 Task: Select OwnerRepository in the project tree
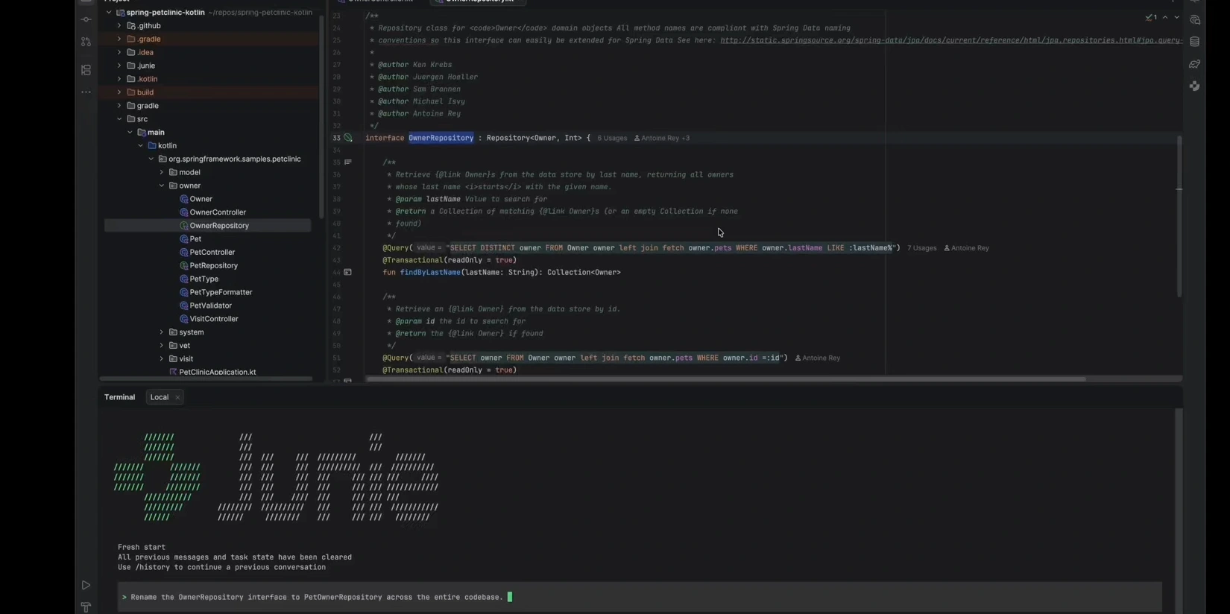219,226
